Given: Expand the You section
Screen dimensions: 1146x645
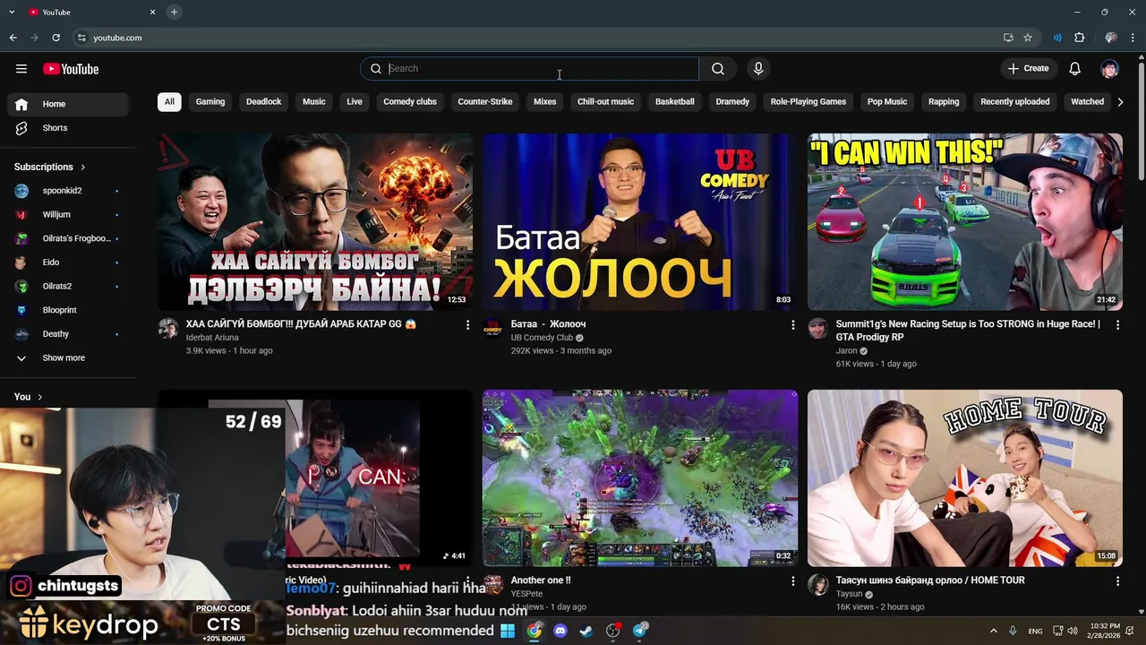Looking at the screenshot, I should click(x=29, y=396).
